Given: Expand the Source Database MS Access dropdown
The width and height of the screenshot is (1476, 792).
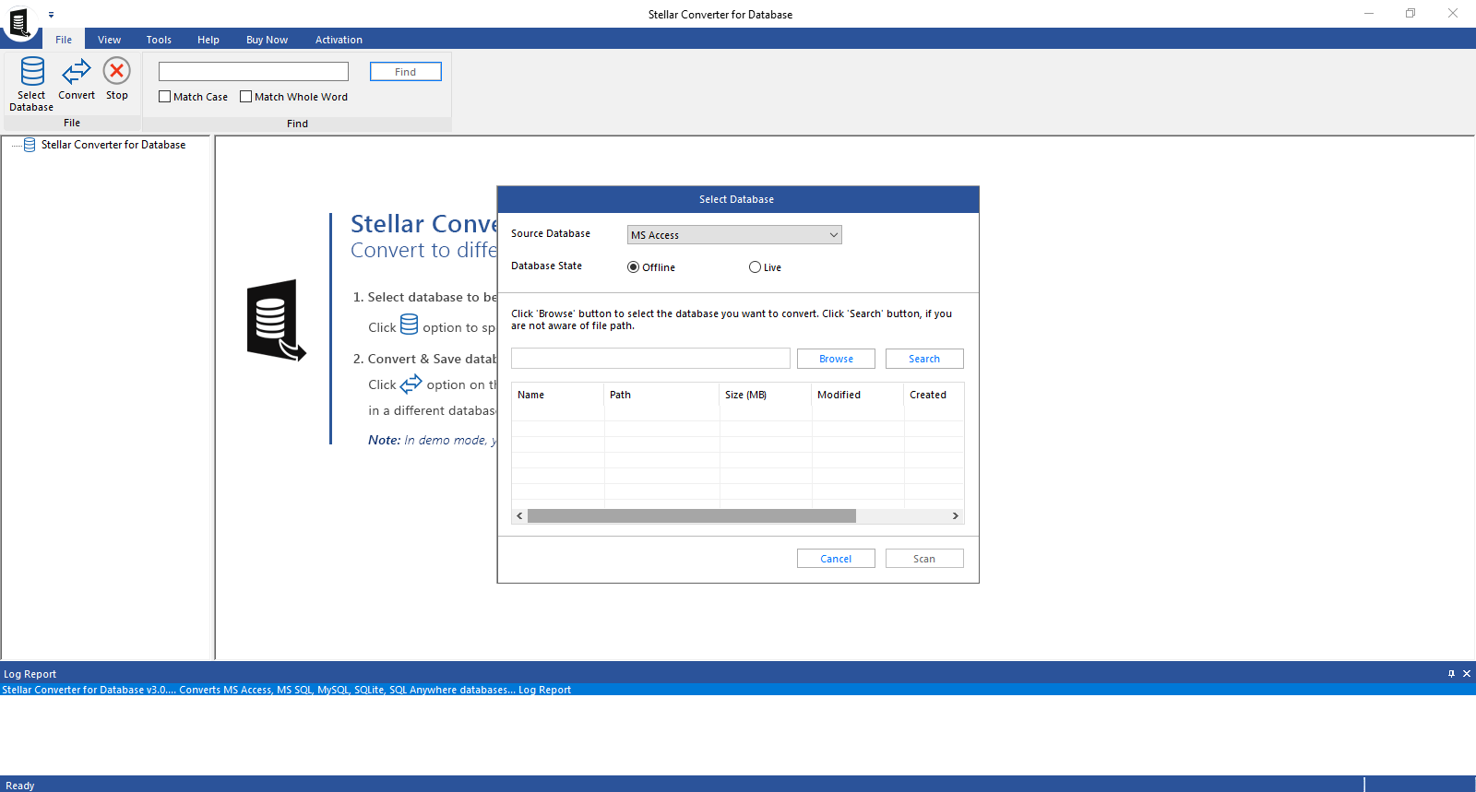Looking at the screenshot, I should tap(734, 235).
